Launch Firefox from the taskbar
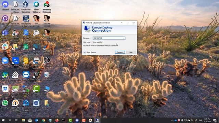Screen dimensions: 219x123 pos(57,120)
